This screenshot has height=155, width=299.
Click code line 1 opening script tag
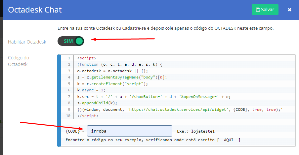pyautogui.click(x=87, y=58)
